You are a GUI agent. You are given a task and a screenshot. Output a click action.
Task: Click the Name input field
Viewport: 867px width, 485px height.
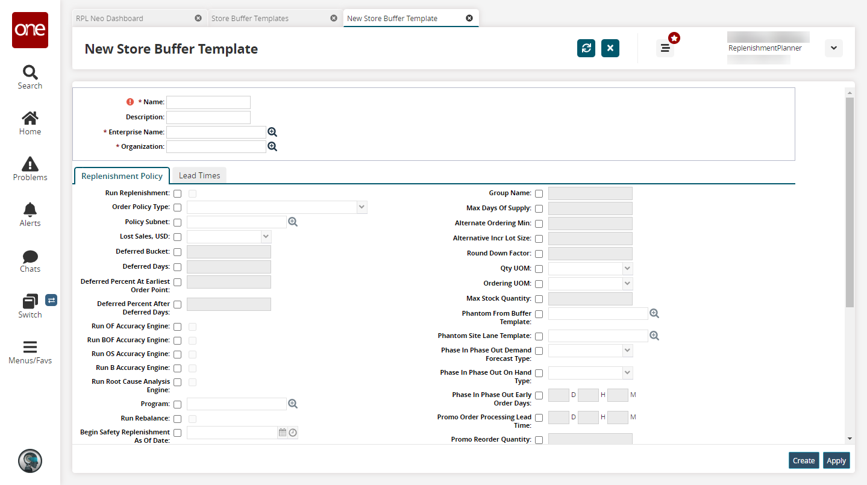pos(208,102)
